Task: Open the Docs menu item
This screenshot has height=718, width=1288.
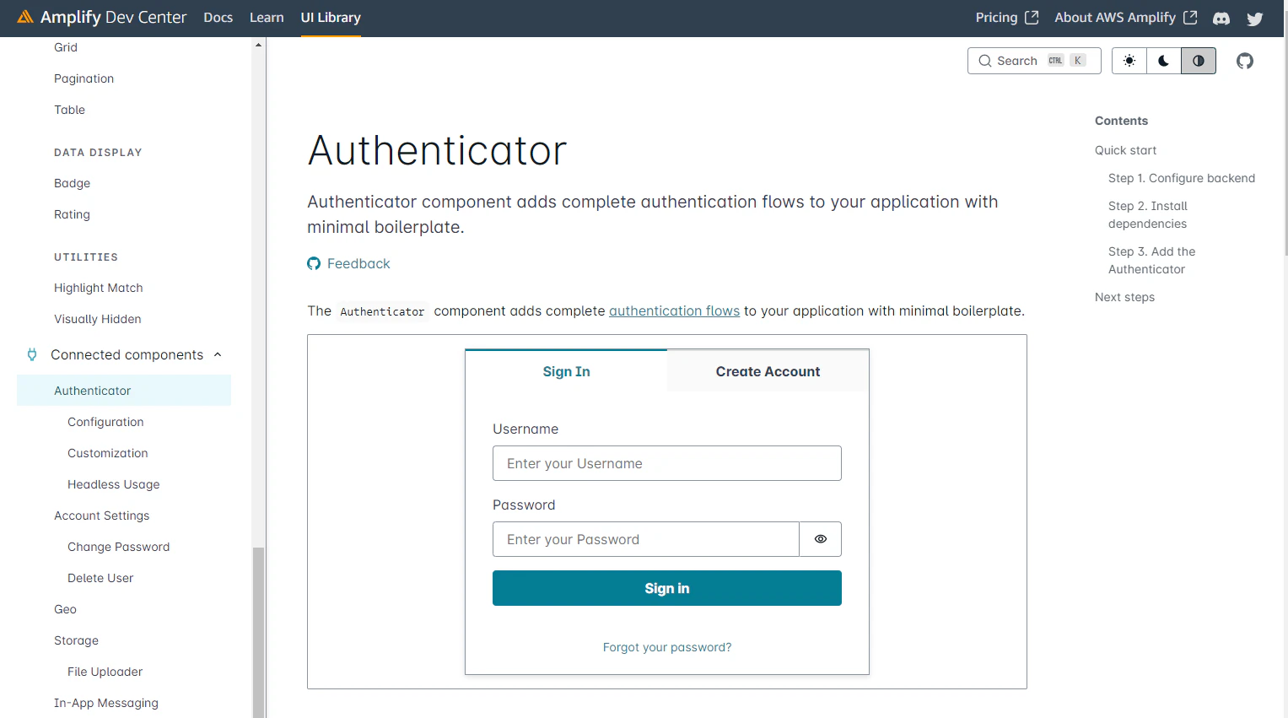Action: point(218,18)
